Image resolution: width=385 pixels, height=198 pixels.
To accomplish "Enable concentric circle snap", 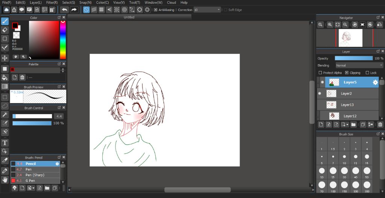I will 124,10.
